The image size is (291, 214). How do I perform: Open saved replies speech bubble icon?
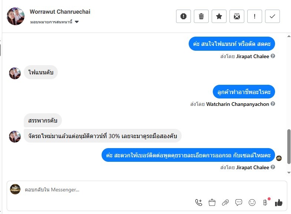point(239,202)
